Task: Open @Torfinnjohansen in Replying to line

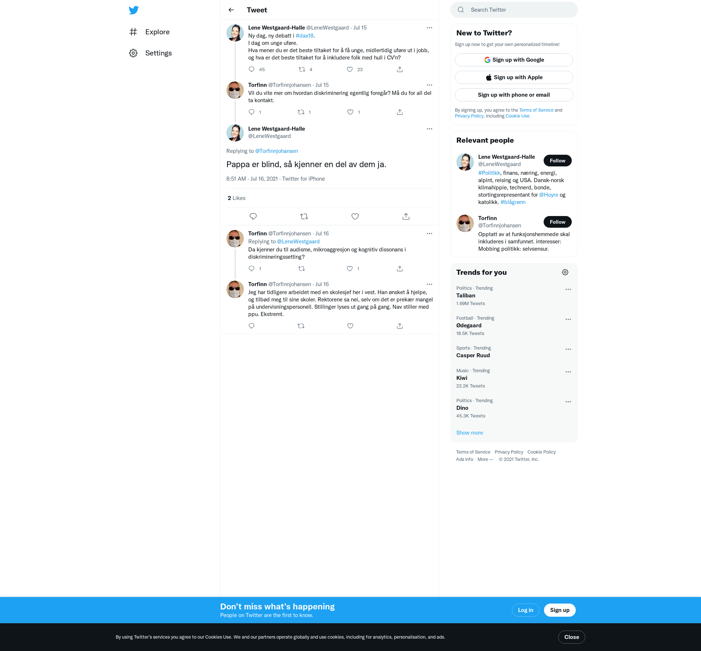Action: coord(276,151)
